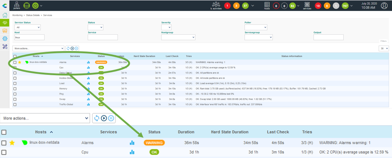Click the play icon beside More actions
This screenshot has height=158, width=392.
[x=72, y=49]
